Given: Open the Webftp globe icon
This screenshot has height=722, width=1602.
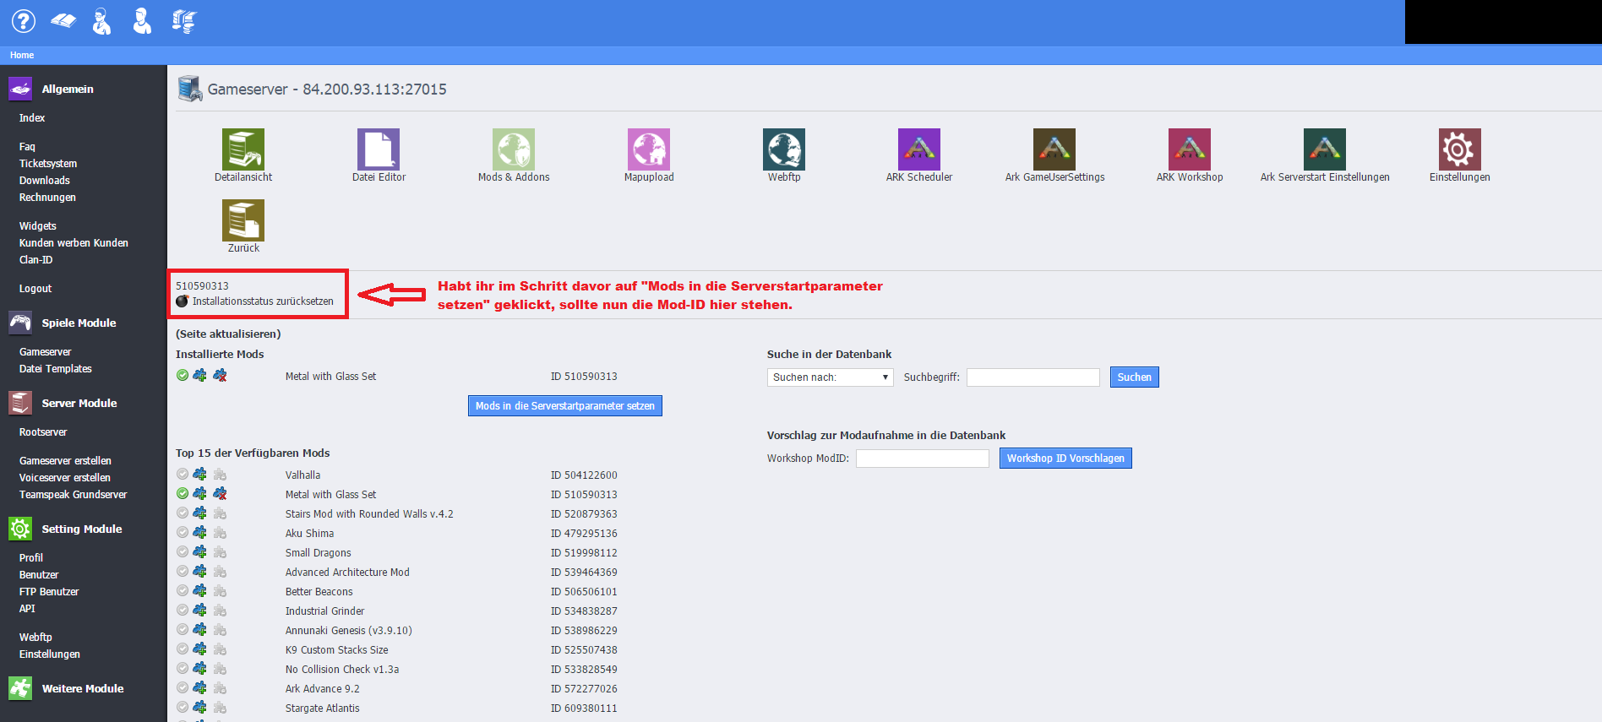Looking at the screenshot, I should pos(784,149).
